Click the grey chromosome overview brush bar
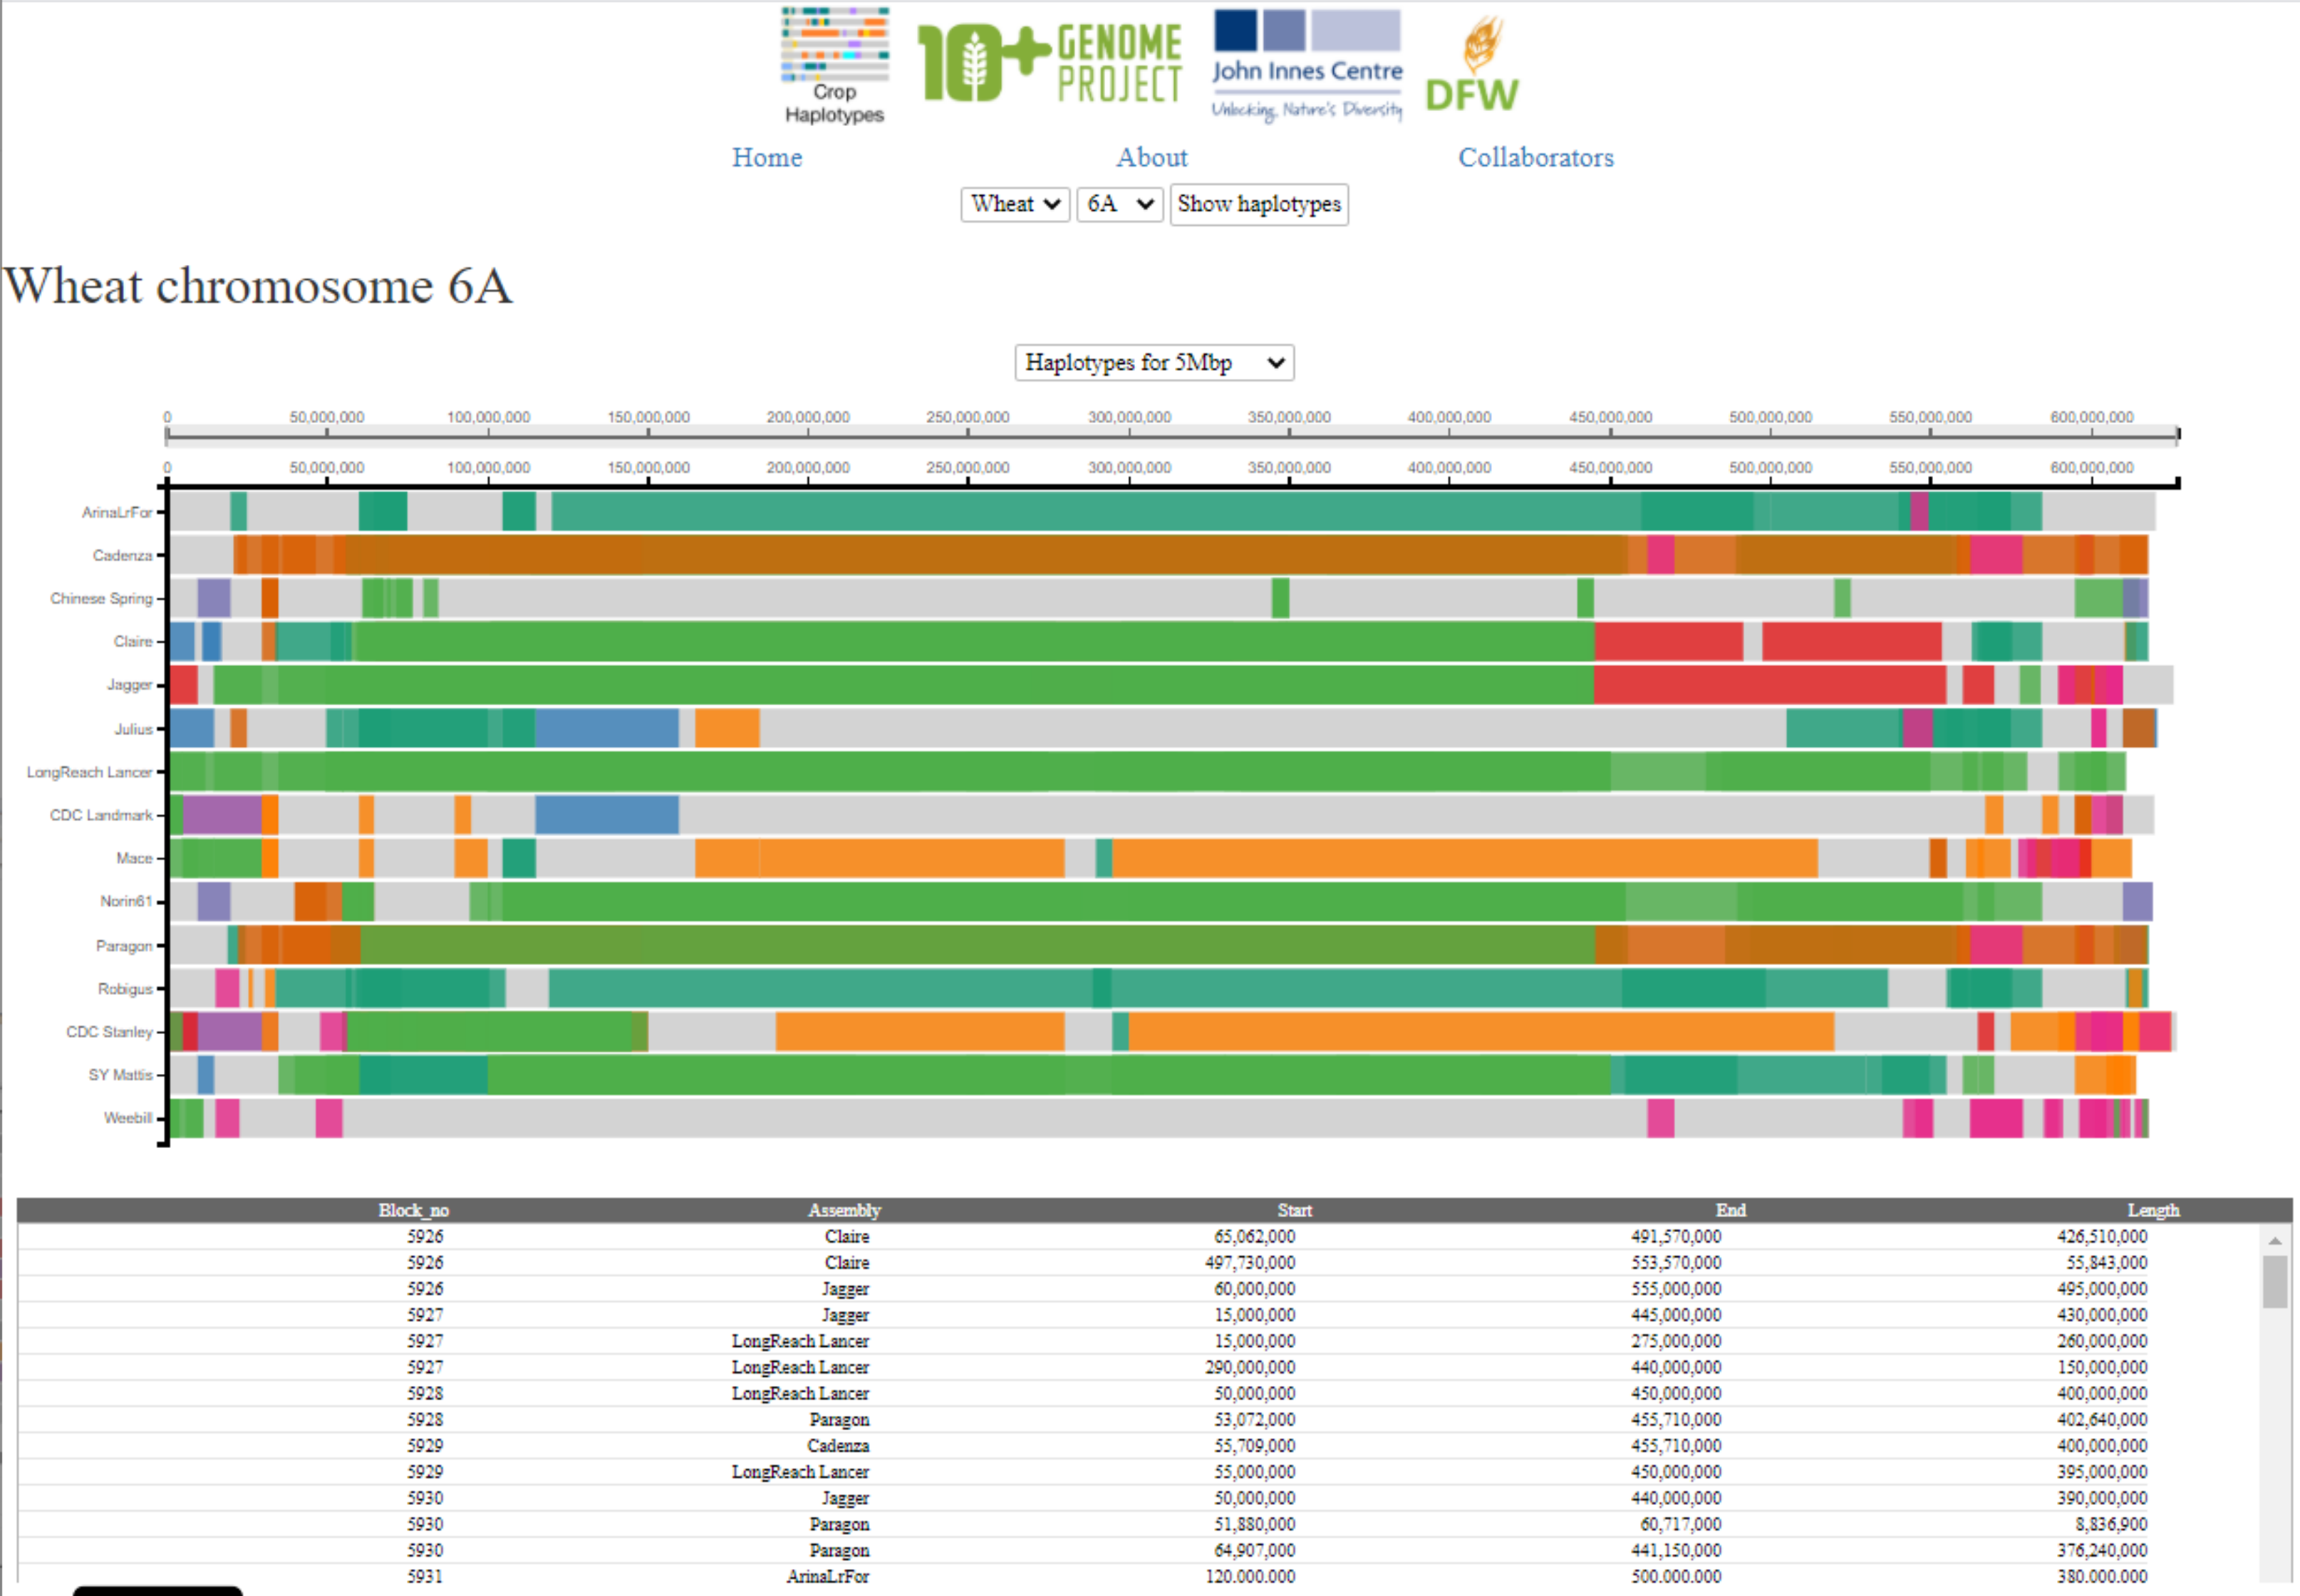 click(1171, 434)
